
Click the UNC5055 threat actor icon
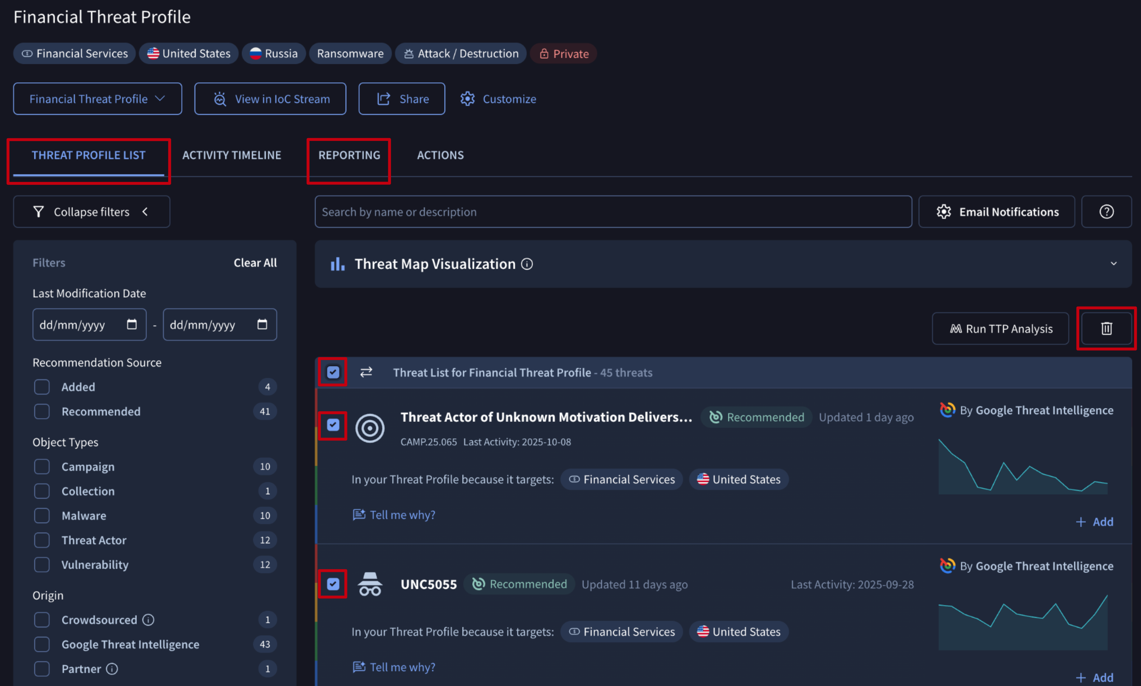coord(370,584)
